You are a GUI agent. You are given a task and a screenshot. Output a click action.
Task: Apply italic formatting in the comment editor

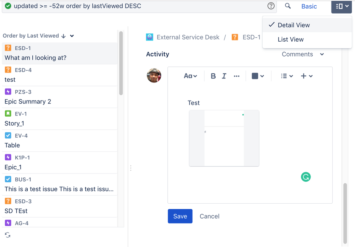pyautogui.click(x=224, y=76)
